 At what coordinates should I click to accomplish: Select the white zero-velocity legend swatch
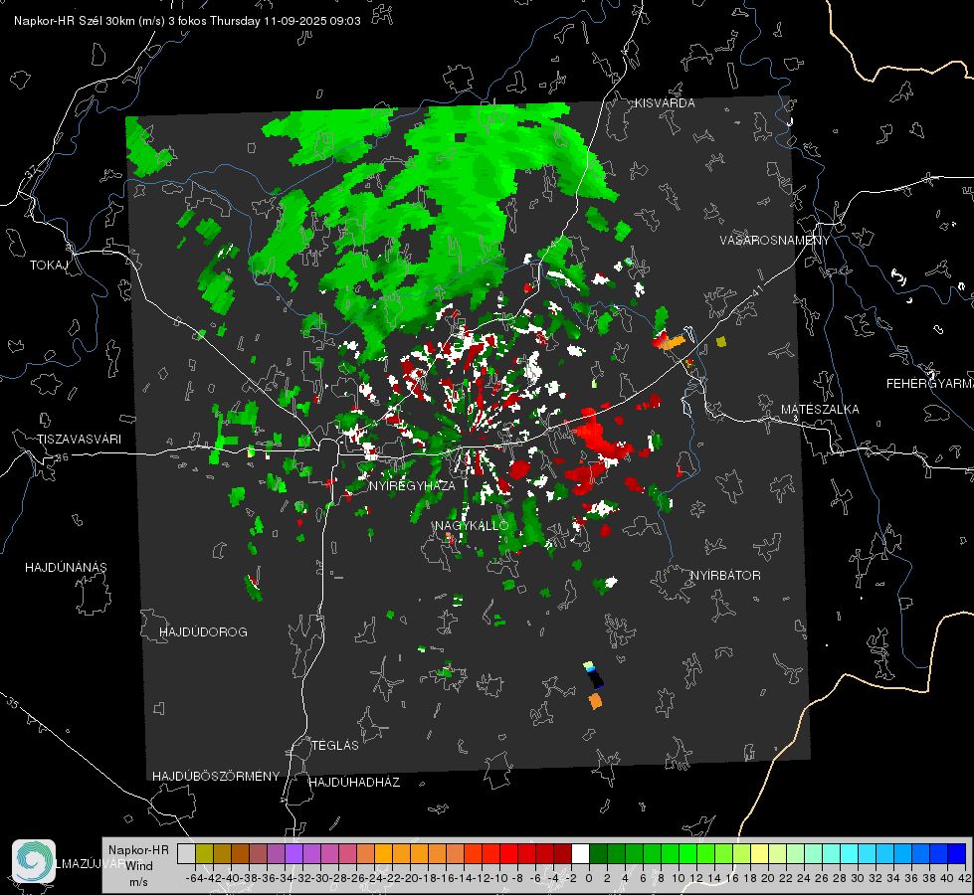pos(580,854)
